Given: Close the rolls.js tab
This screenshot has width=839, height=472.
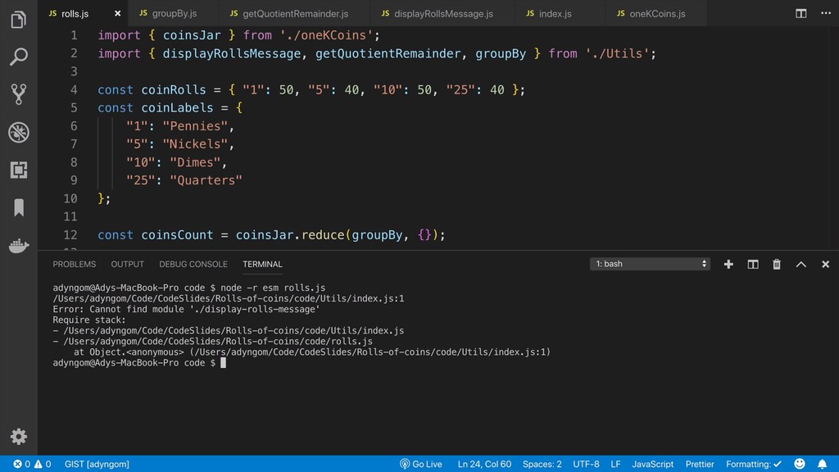Looking at the screenshot, I should tap(118, 13).
